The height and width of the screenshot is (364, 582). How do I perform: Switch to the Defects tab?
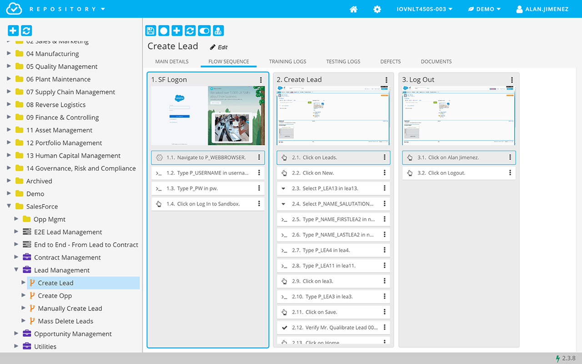[391, 61]
